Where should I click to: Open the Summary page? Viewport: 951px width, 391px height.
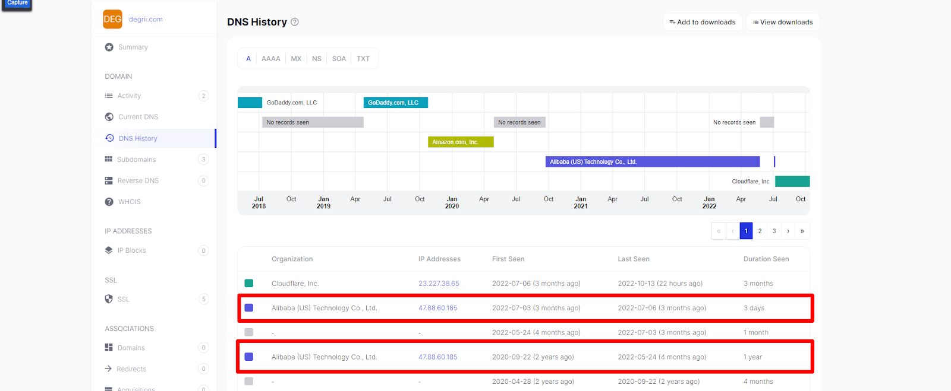pyautogui.click(x=133, y=47)
